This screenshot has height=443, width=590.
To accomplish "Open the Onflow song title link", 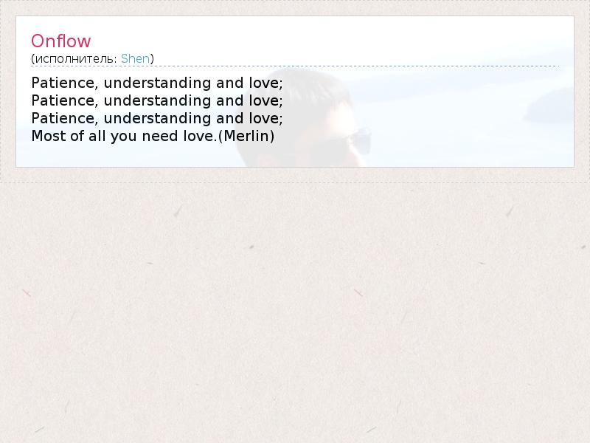I will [61, 41].
